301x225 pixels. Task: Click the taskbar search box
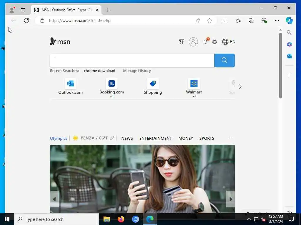56,219
